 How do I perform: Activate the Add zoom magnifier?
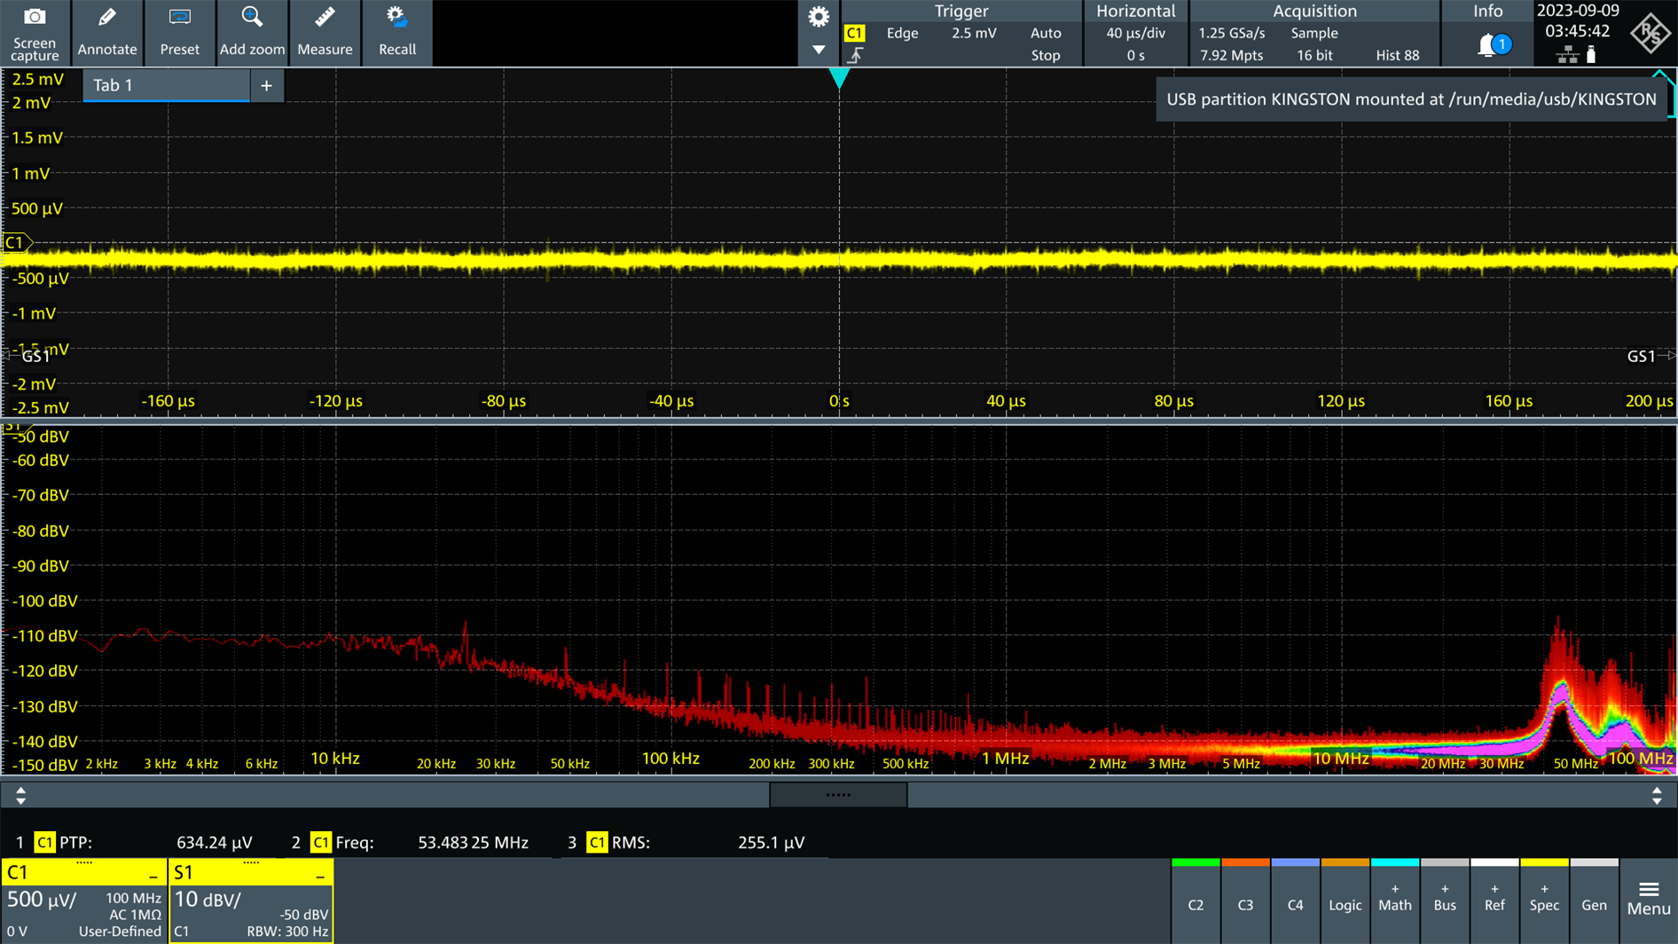pos(252,33)
